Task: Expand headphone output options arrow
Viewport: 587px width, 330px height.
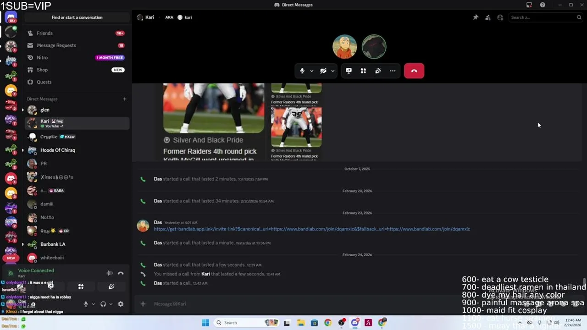Action: point(111,304)
